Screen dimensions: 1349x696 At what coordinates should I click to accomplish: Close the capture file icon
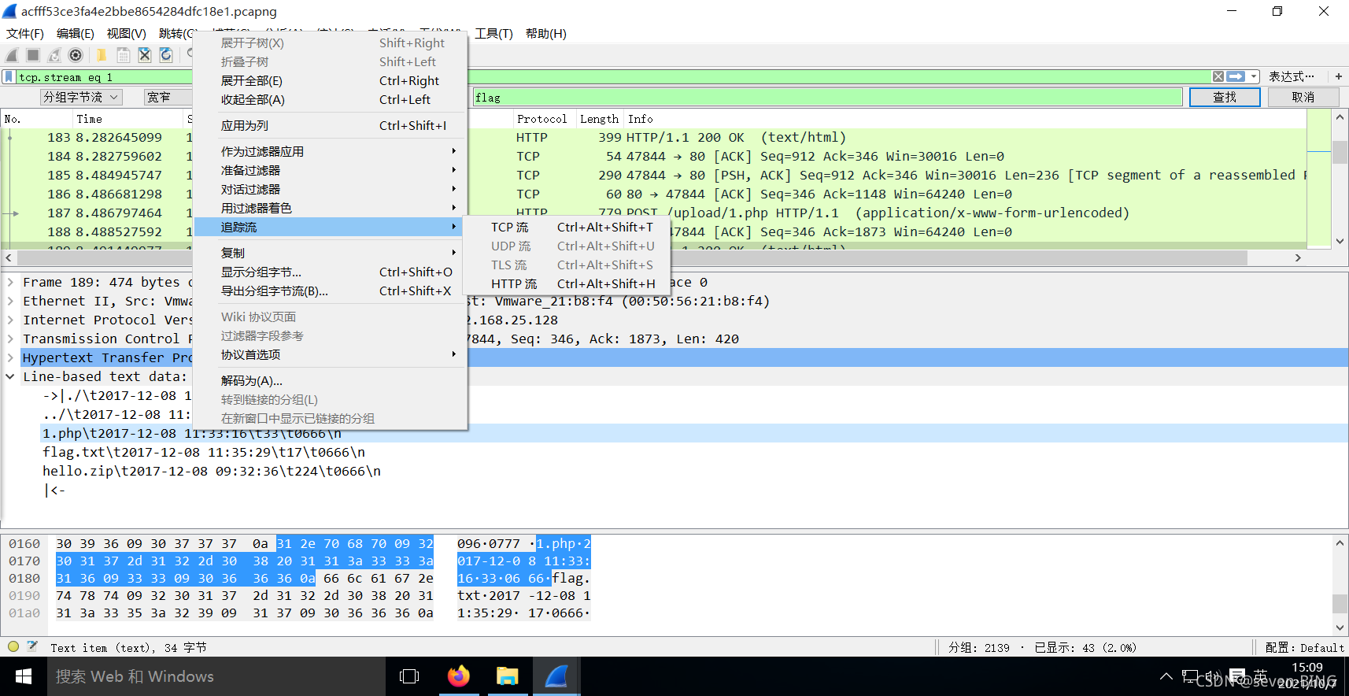[145, 55]
